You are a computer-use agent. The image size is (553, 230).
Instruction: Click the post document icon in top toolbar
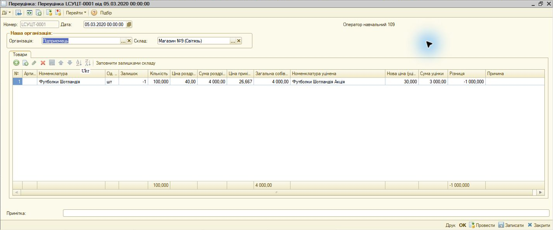pyautogui.click(x=49, y=13)
